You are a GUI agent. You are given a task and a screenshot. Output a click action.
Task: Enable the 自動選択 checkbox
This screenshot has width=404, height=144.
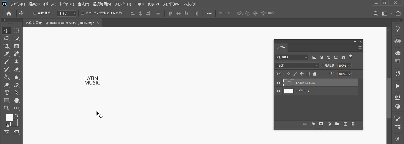[35, 13]
